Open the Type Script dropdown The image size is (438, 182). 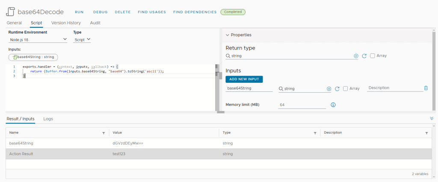point(82,40)
